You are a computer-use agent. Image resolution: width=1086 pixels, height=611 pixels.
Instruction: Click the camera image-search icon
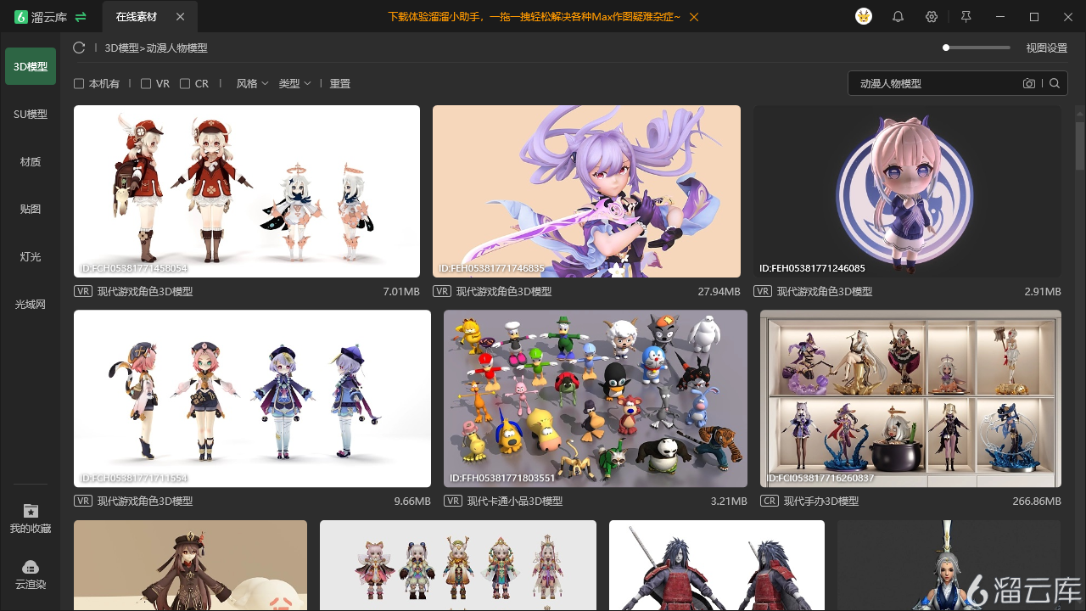pyautogui.click(x=1029, y=83)
